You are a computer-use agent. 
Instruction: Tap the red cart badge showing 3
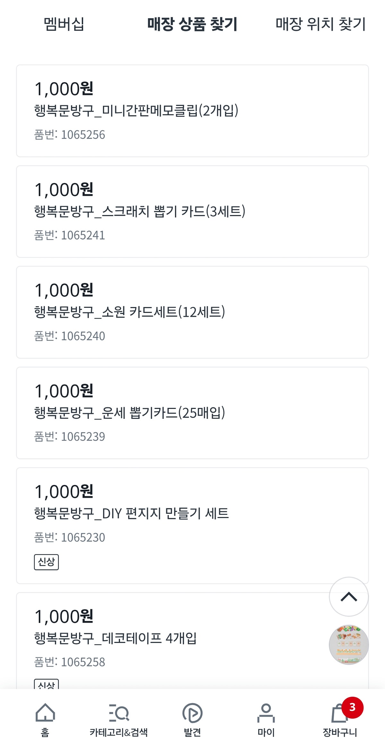pos(352,707)
